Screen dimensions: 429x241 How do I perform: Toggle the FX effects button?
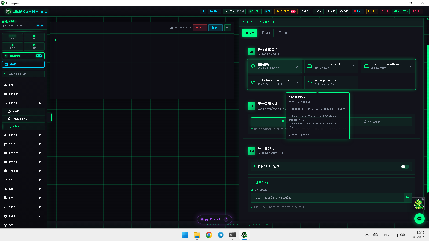pyautogui.click(x=385, y=11)
